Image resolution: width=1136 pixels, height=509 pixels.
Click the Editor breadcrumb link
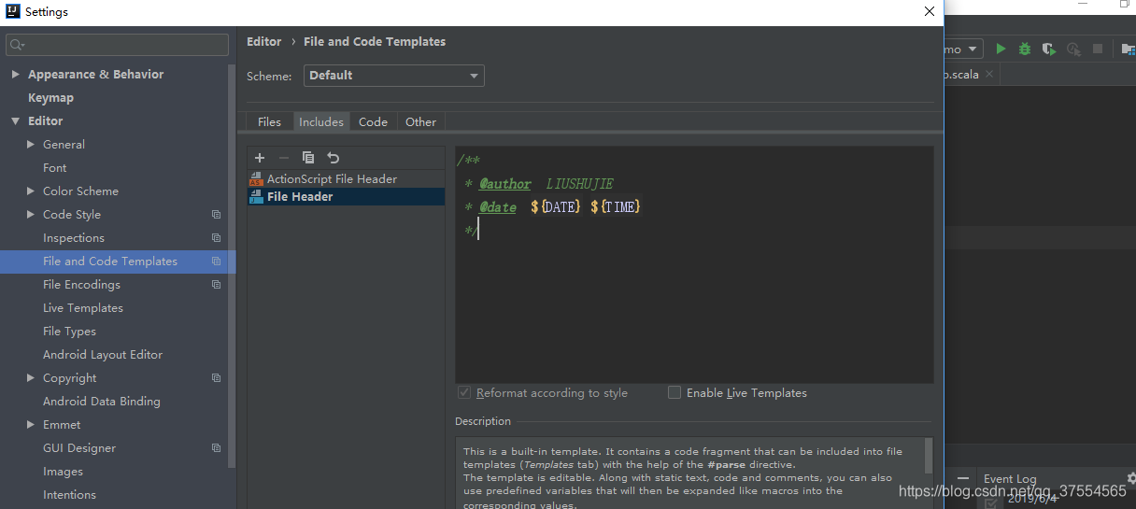tap(263, 41)
